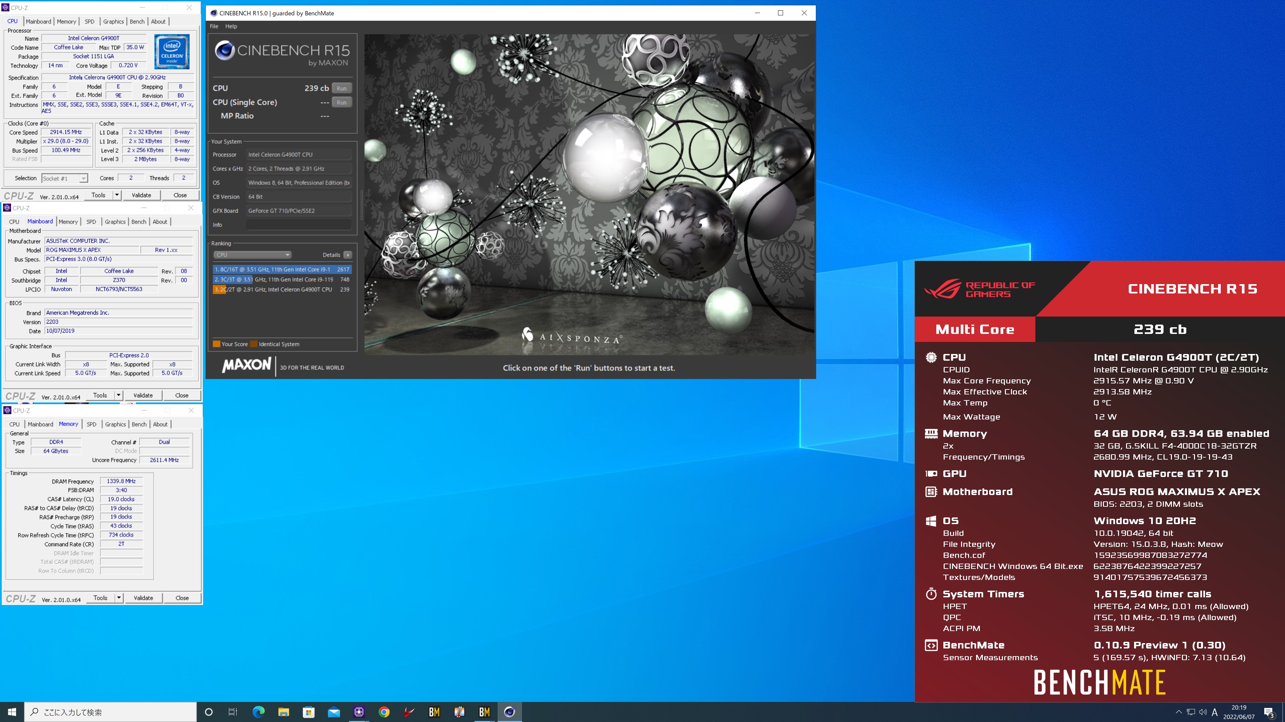Click Validate in the top CPU-Z window
Image resolution: width=1285 pixels, height=722 pixels.
coord(142,195)
